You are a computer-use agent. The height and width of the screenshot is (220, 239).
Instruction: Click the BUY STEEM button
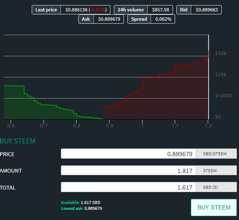coord(214,207)
